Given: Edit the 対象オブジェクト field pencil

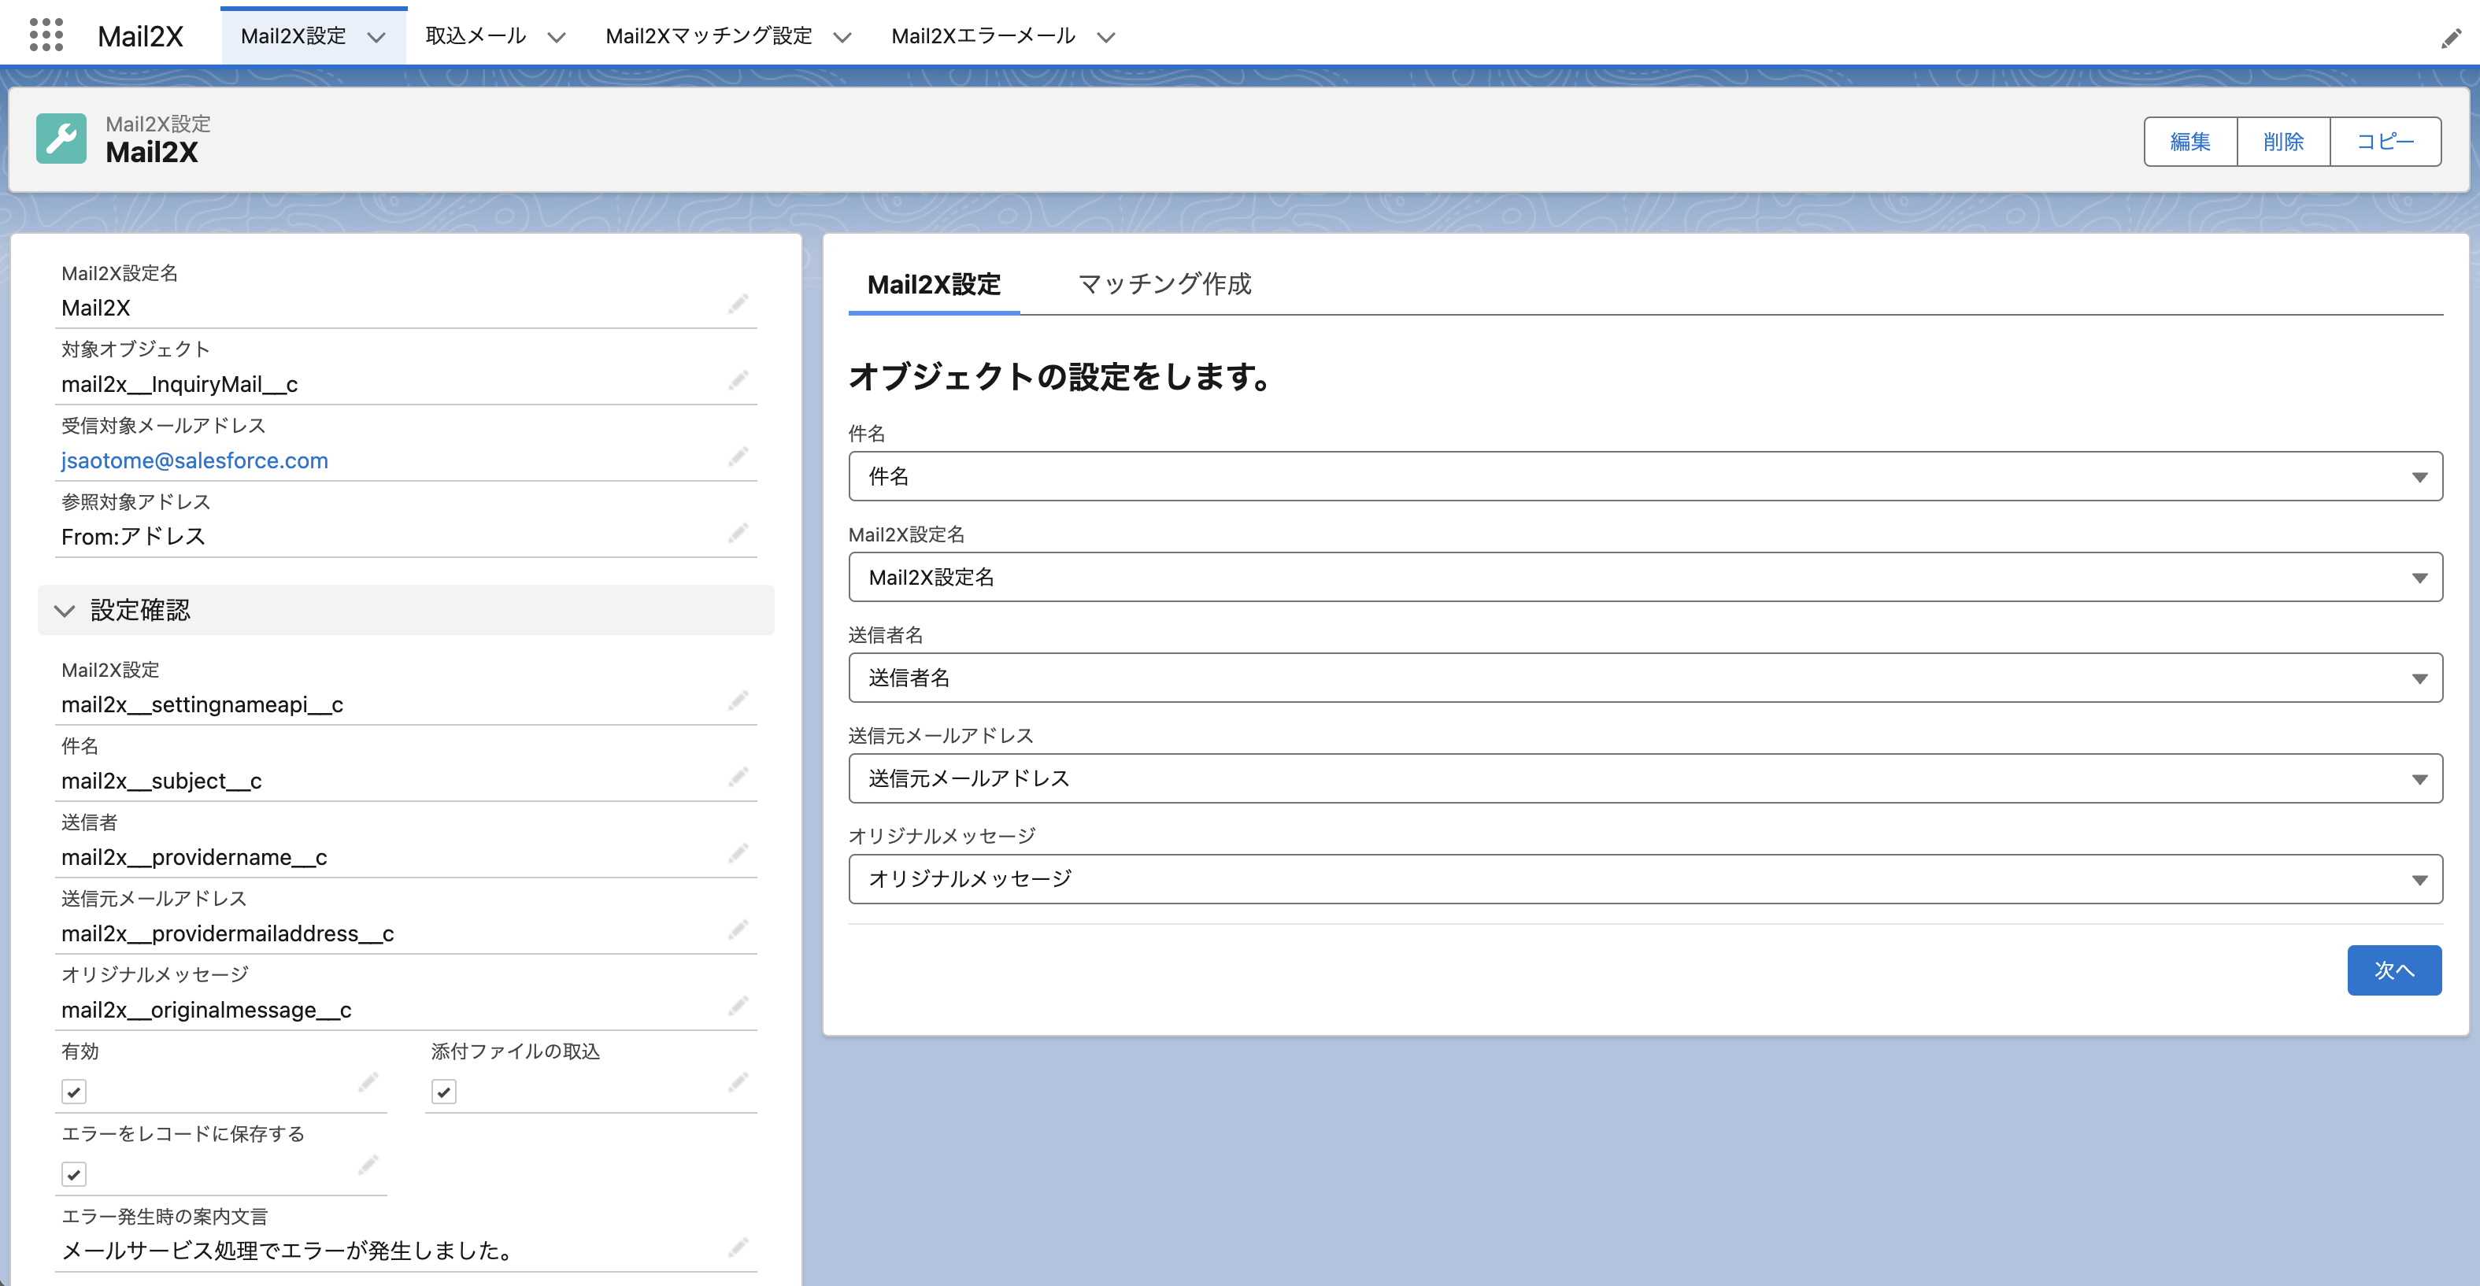Looking at the screenshot, I should pyautogui.click(x=738, y=380).
